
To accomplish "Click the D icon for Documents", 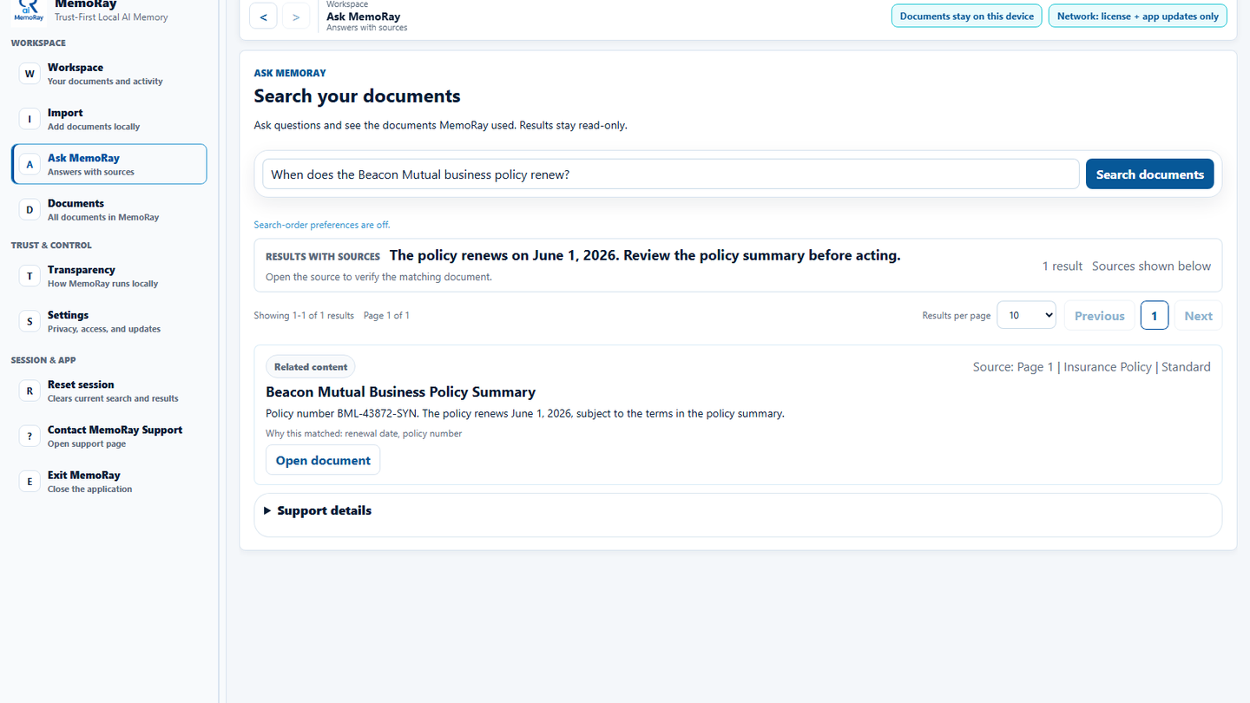I will pos(30,209).
